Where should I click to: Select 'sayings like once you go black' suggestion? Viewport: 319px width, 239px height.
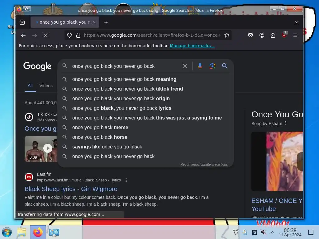[146, 147]
